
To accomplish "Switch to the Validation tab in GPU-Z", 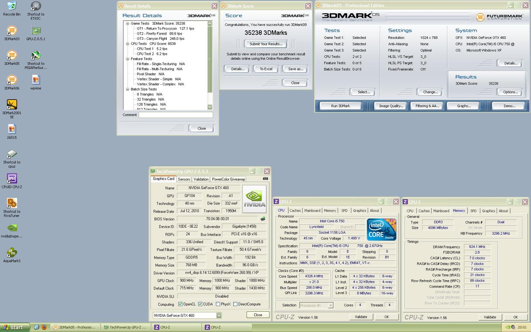I will point(201,179).
